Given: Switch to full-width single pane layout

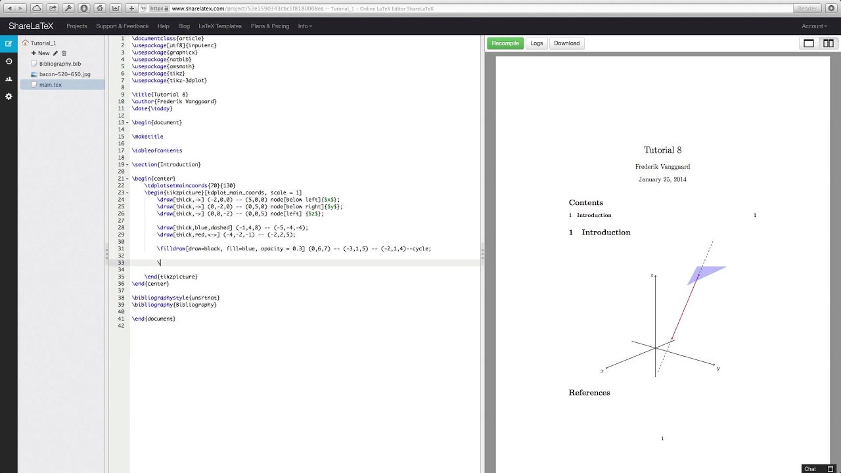Looking at the screenshot, I should tap(809, 43).
